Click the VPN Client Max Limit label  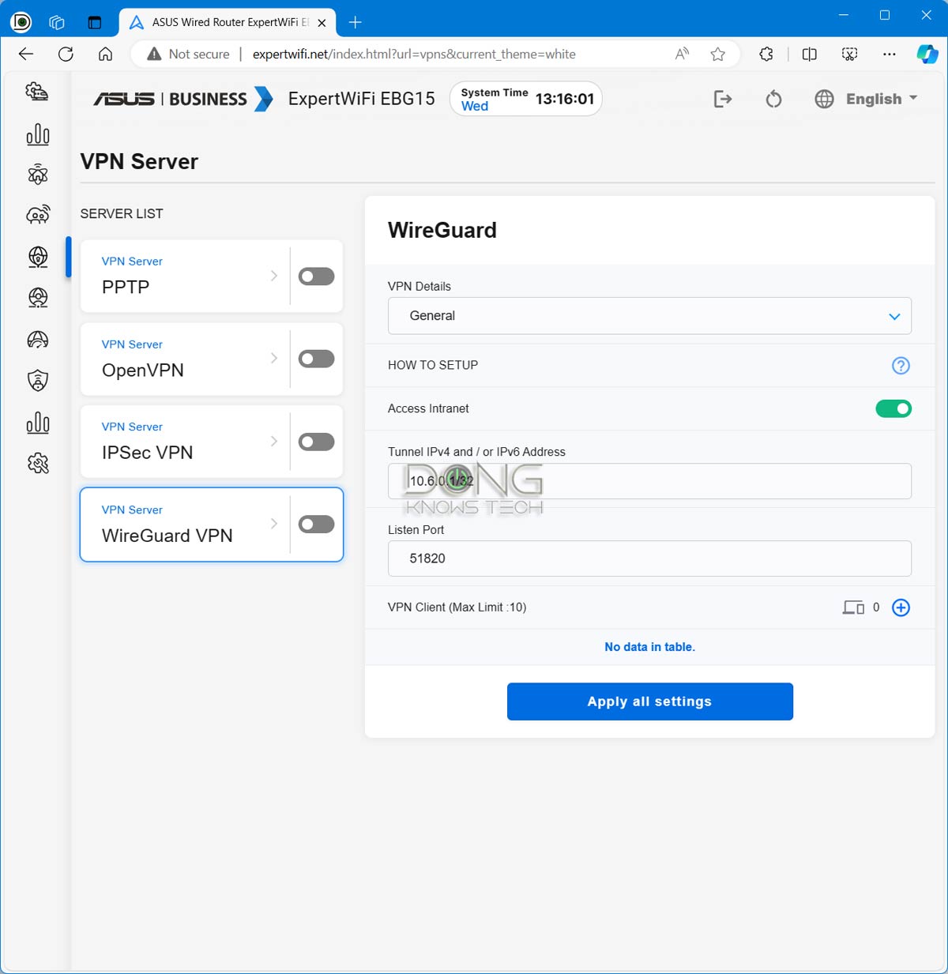coord(457,607)
